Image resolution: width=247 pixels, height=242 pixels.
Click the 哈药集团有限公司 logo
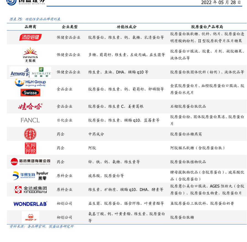(30, 162)
